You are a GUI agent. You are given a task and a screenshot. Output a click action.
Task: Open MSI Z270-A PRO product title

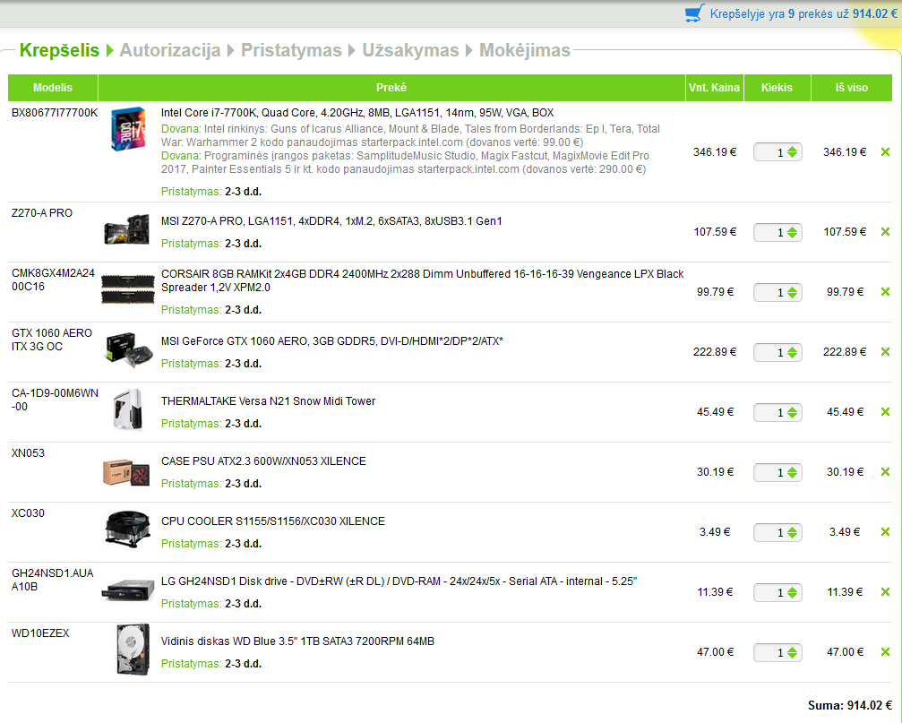[x=331, y=221]
